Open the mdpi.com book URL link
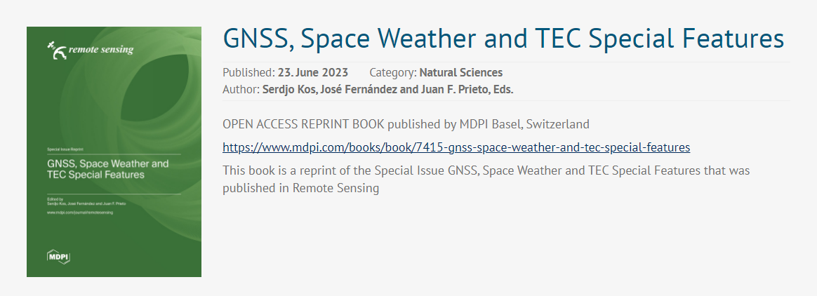817x296 pixels. click(x=456, y=147)
